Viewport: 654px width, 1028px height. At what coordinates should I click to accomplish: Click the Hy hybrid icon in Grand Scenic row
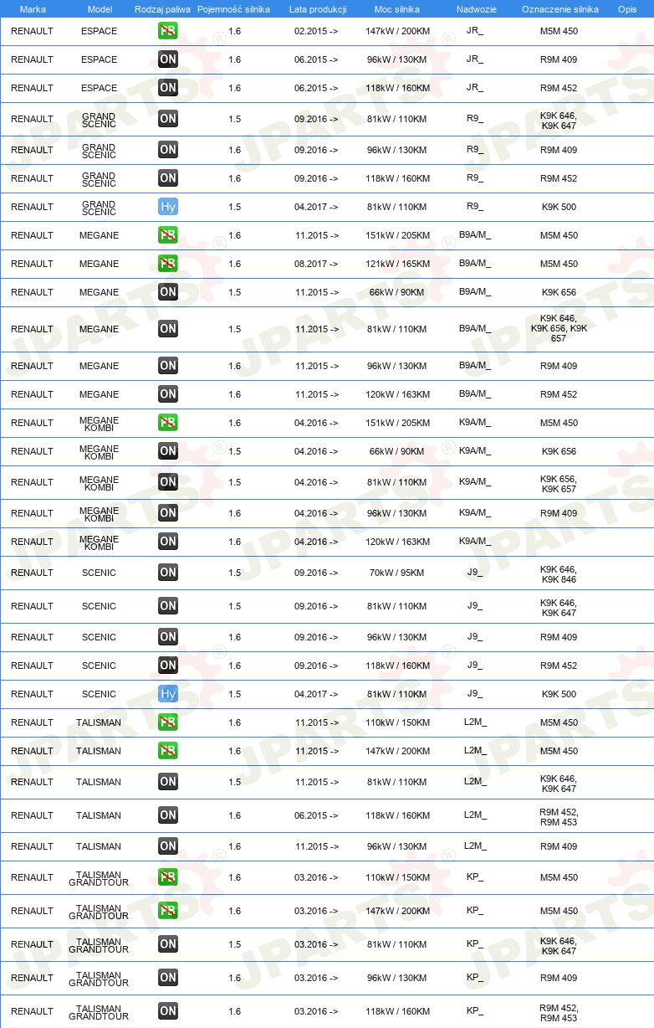point(168,207)
